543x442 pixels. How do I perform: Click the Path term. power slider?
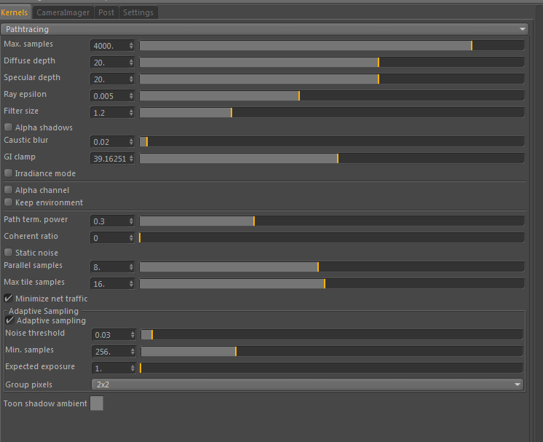pyautogui.click(x=332, y=221)
